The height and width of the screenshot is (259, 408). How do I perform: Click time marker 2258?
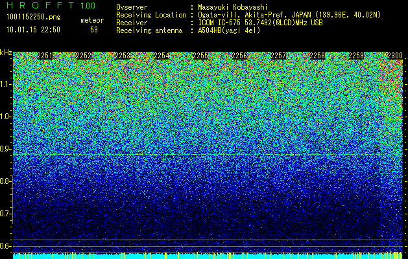tap(317, 56)
